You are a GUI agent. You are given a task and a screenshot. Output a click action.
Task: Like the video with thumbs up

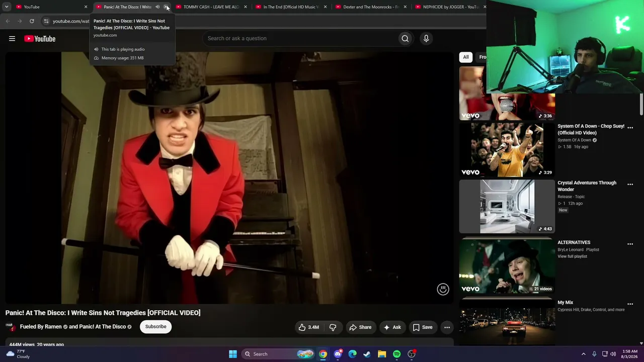(x=309, y=327)
